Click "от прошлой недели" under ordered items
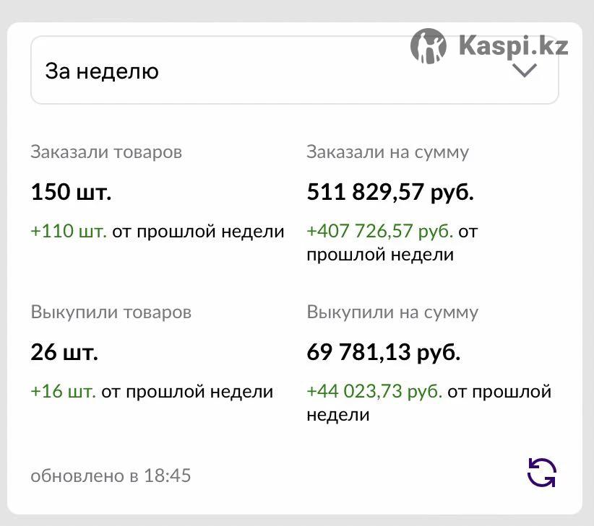594x526 pixels. click(198, 232)
